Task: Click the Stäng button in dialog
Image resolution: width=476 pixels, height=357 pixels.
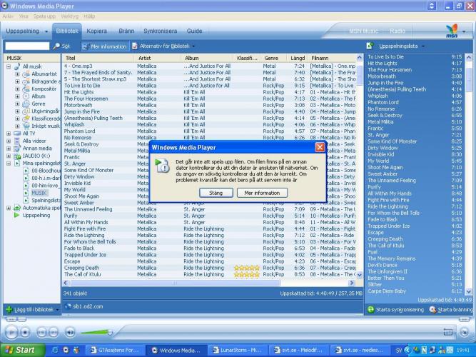Action: click(211, 193)
